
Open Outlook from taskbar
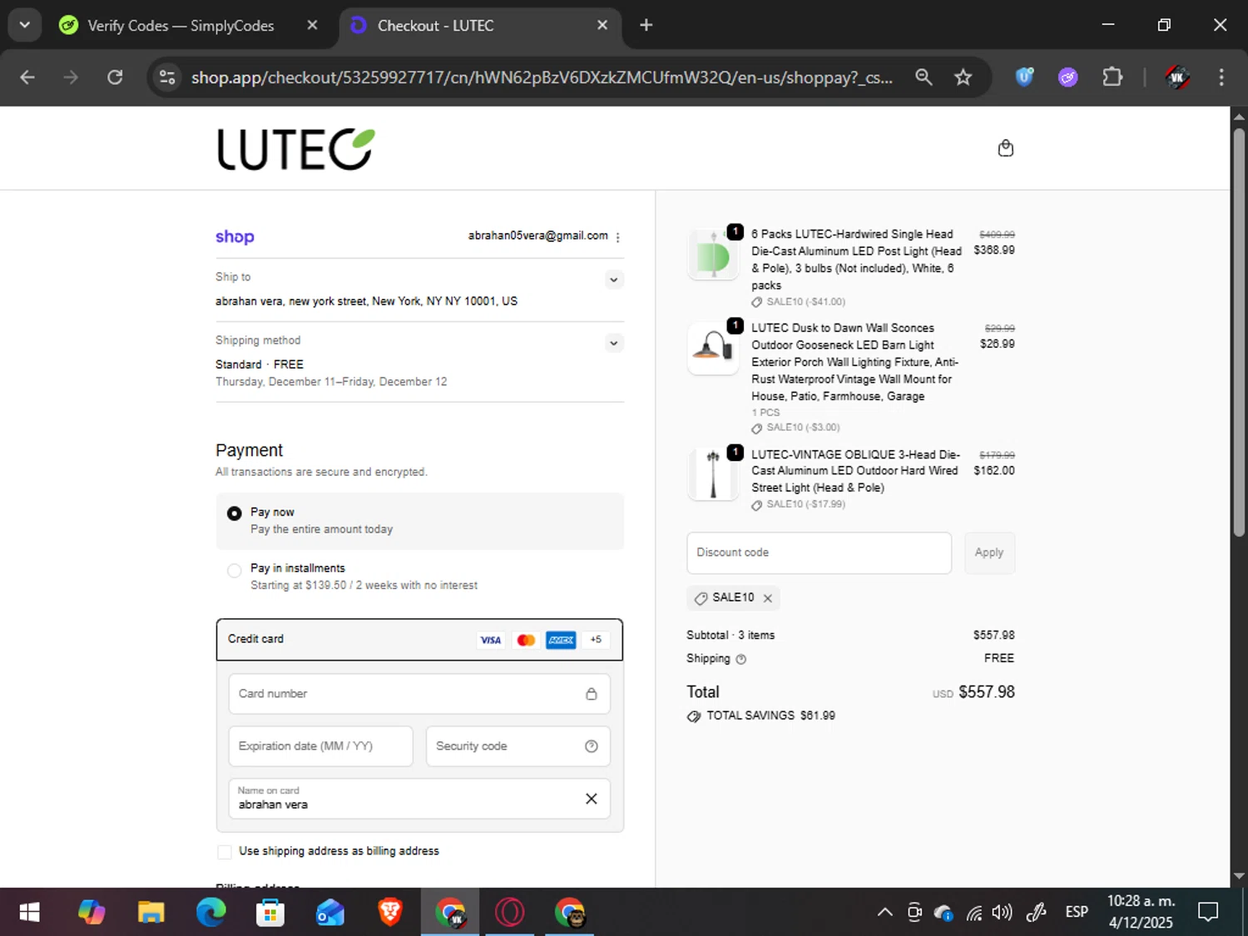pos(330,913)
